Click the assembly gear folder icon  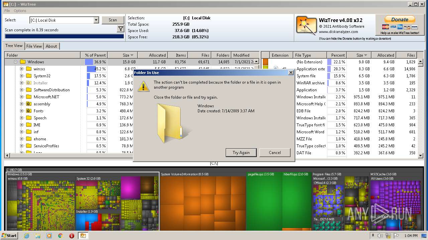click(29, 104)
